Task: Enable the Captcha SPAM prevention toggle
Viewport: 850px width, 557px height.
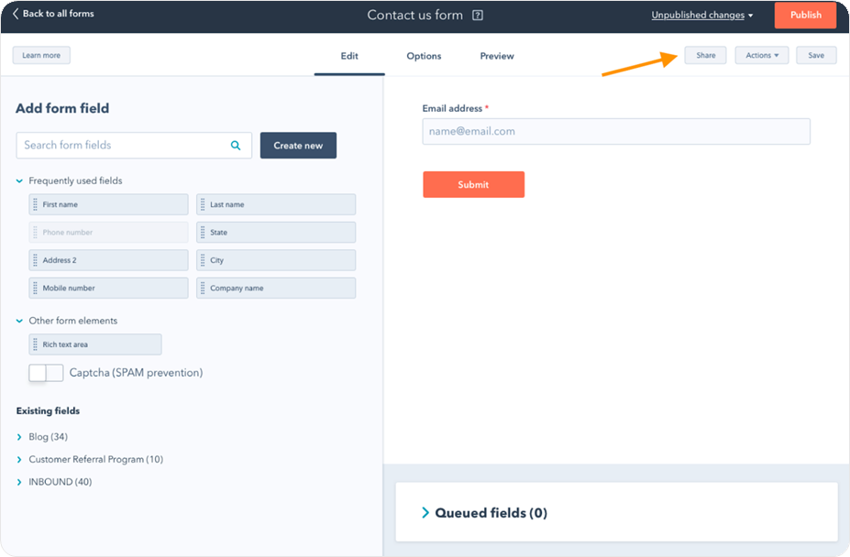Action: tap(46, 373)
